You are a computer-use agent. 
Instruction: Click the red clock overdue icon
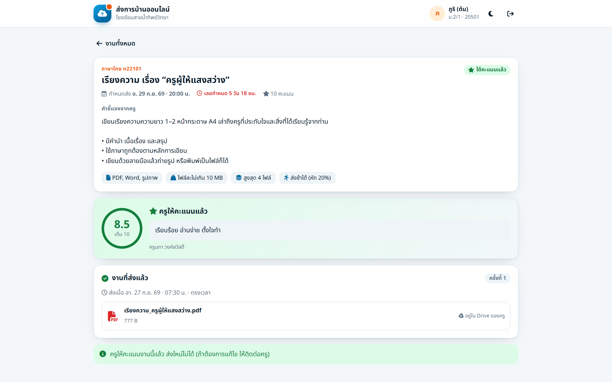click(199, 93)
